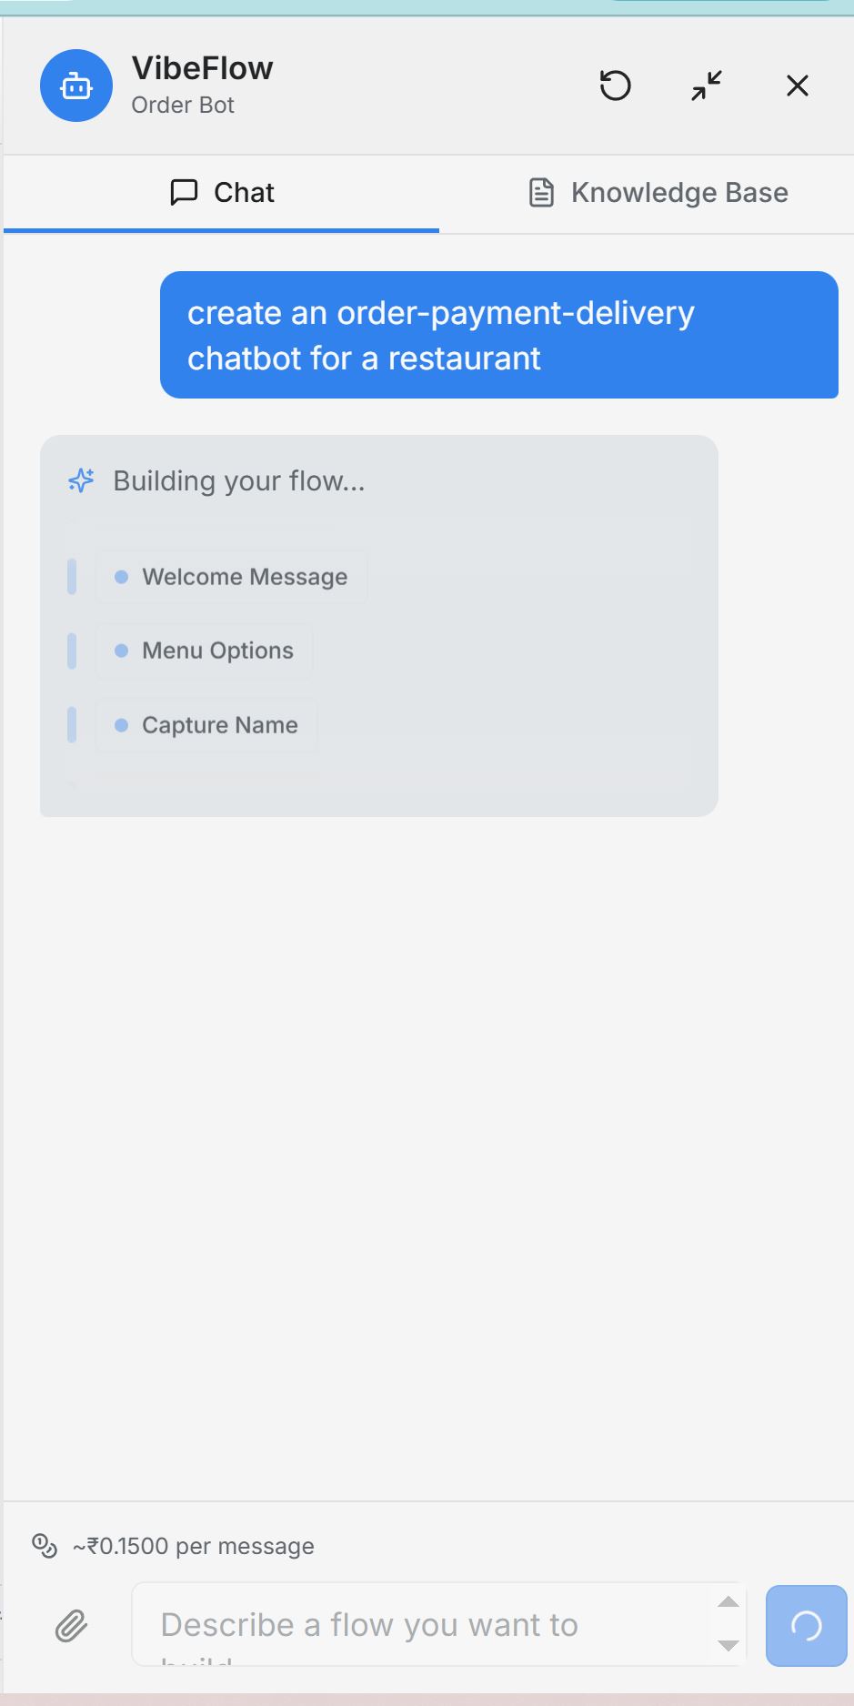
Task: Collapse the chat window using shrink icon
Action: click(x=706, y=86)
